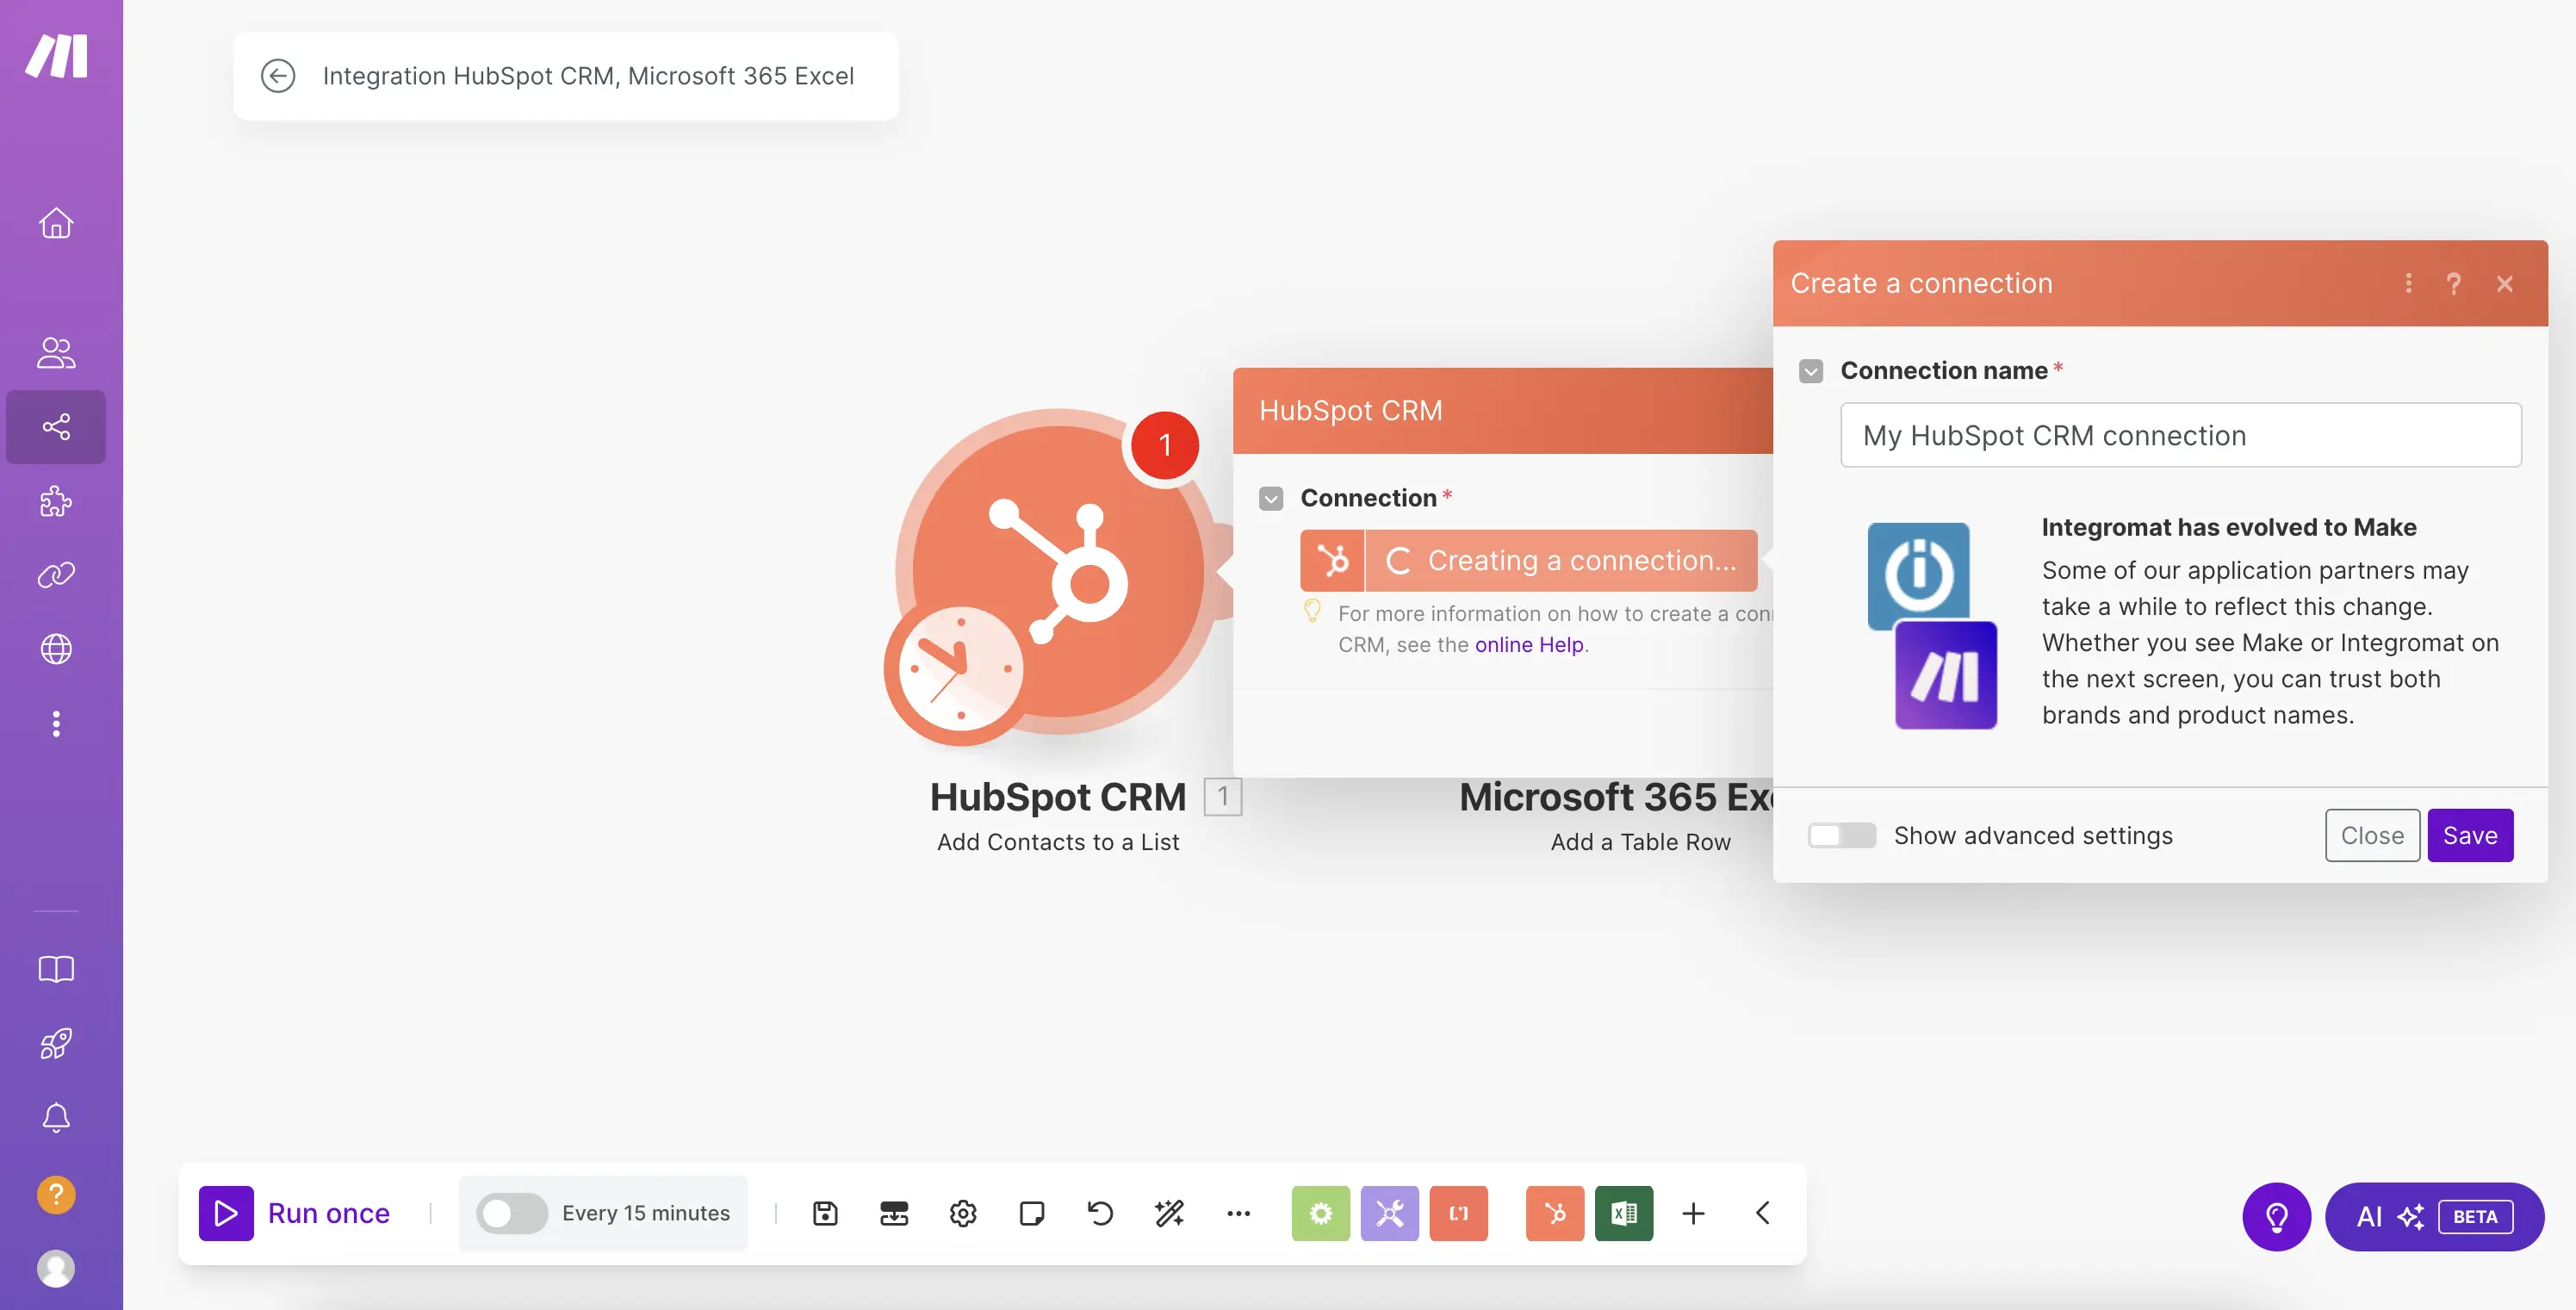Viewport: 2576px width, 1310px height.
Task: Open green Flow control gear tool
Action: tap(1320, 1213)
